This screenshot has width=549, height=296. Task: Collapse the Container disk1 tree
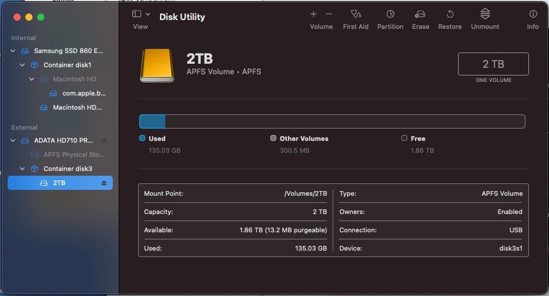pos(22,65)
